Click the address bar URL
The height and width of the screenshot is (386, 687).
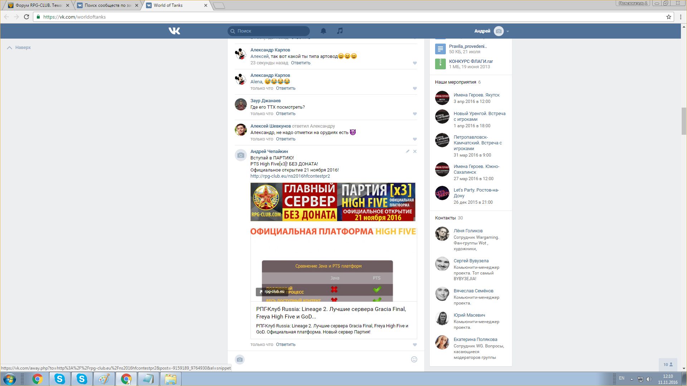(x=74, y=17)
